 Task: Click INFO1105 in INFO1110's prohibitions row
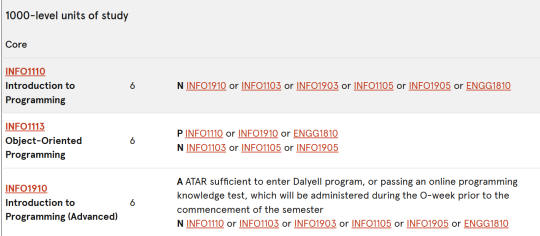click(373, 86)
